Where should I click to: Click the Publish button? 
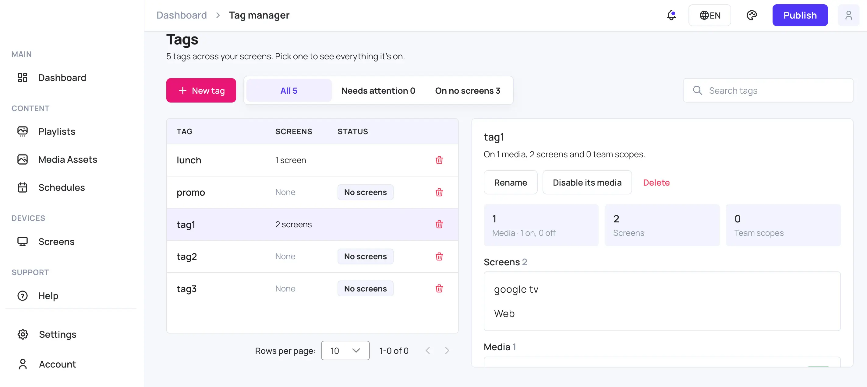(800, 15)
